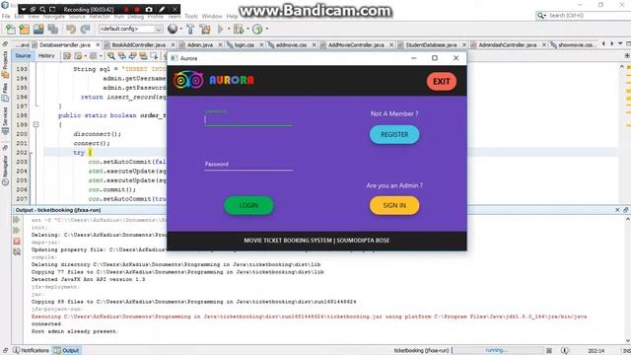Screen dimensions: 631x355
Task: Open the browser globe dropdown arrow
Action: tap(180, 29)
